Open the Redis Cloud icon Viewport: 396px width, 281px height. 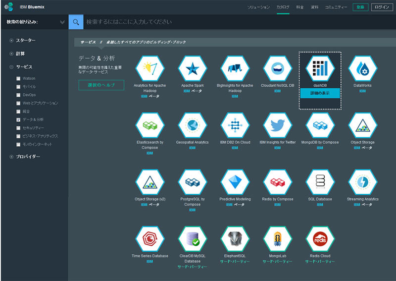click(320, 239)
